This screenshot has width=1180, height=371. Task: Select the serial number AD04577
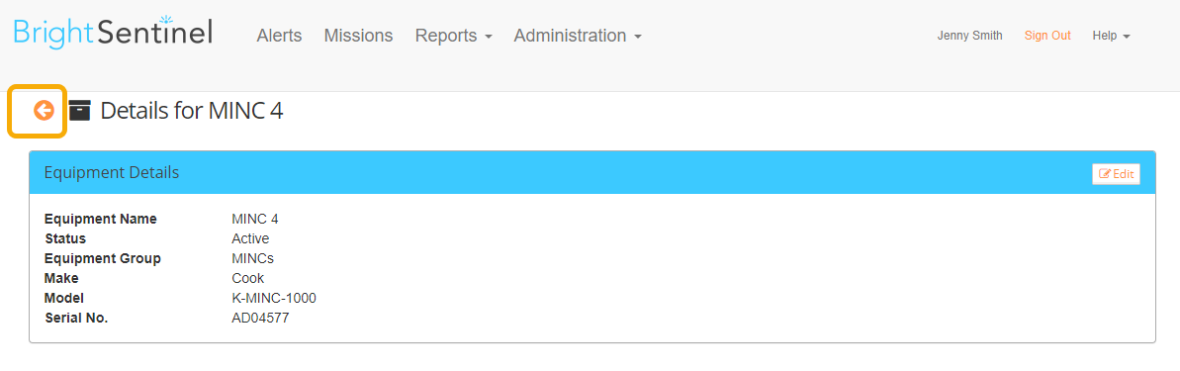tap(260, 318)
